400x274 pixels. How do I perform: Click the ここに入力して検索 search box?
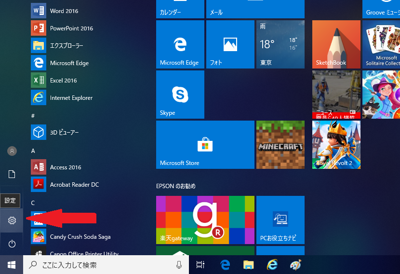point(106,265)
